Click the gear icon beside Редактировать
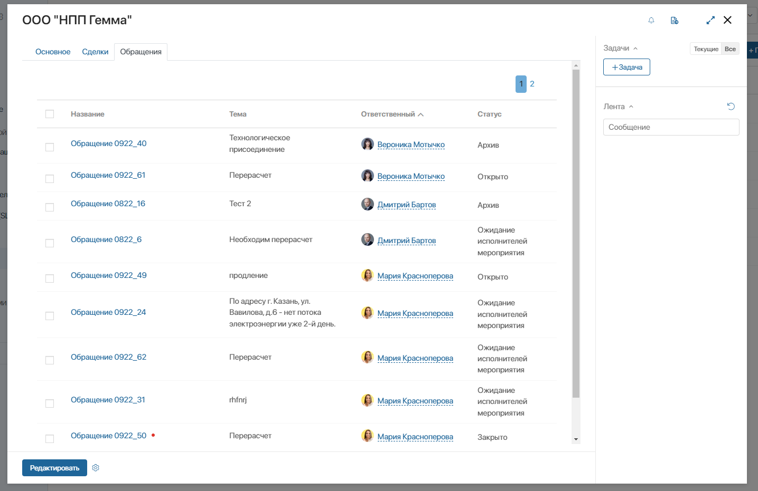 point(96,468)
